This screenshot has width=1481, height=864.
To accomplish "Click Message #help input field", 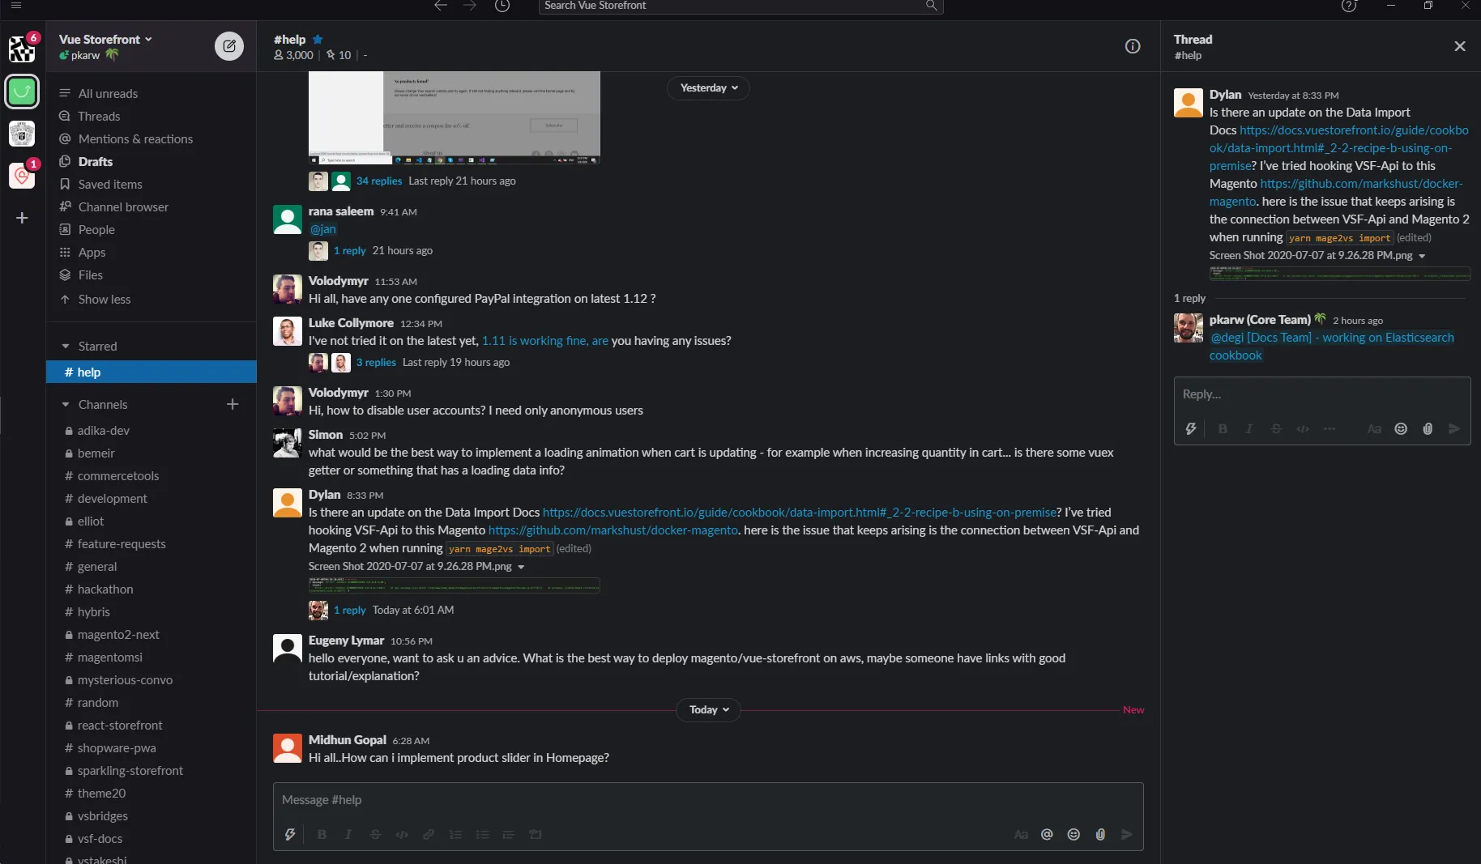I will pos(708,800).
